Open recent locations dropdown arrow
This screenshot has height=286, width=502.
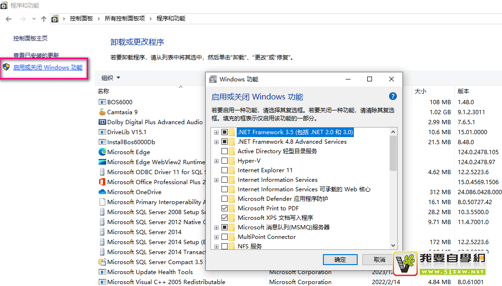coord(34,19)
